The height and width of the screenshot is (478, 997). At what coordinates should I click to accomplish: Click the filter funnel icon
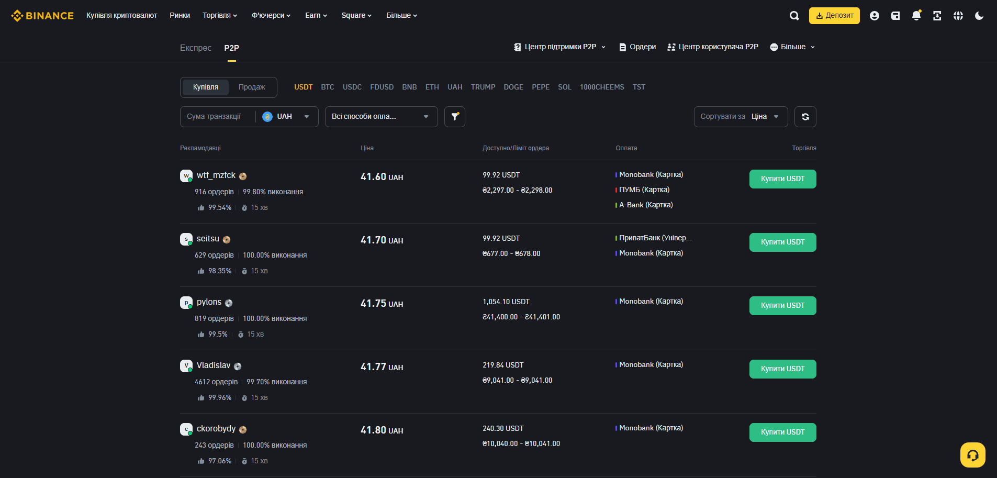tap(455, 117)
